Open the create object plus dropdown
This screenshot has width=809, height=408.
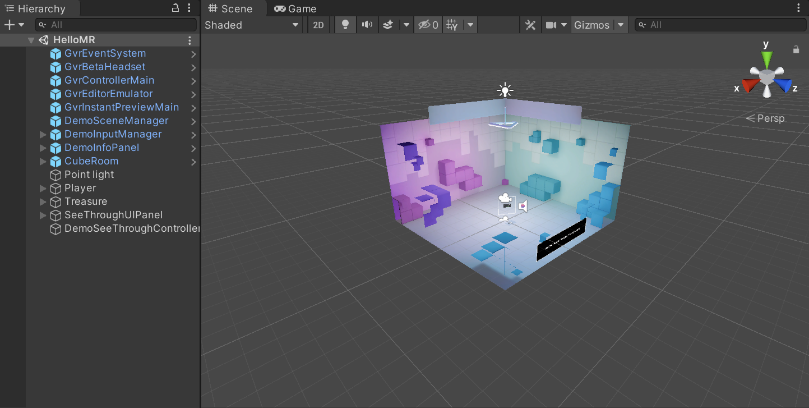pyautogui.click(x=14, y=25)
